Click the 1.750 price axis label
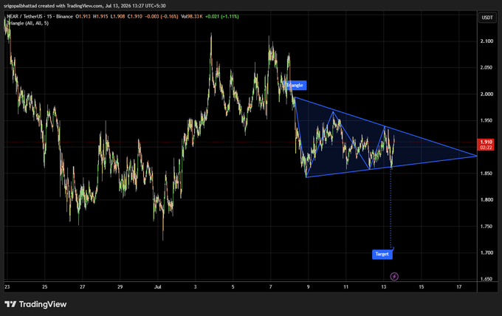This screenshot has height=316, width=502. [486, 227]
